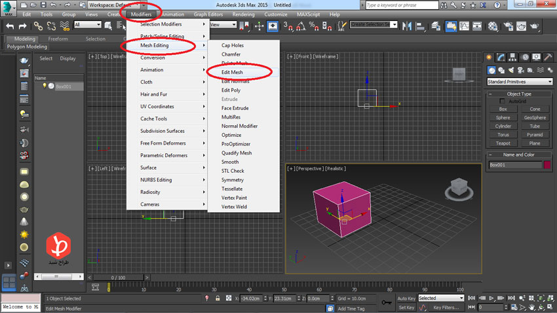This screenshot has width=557, height=313.
Task: Toggle absolute/offset transform type-in mode icon
Action: click(x=229, y=299)
